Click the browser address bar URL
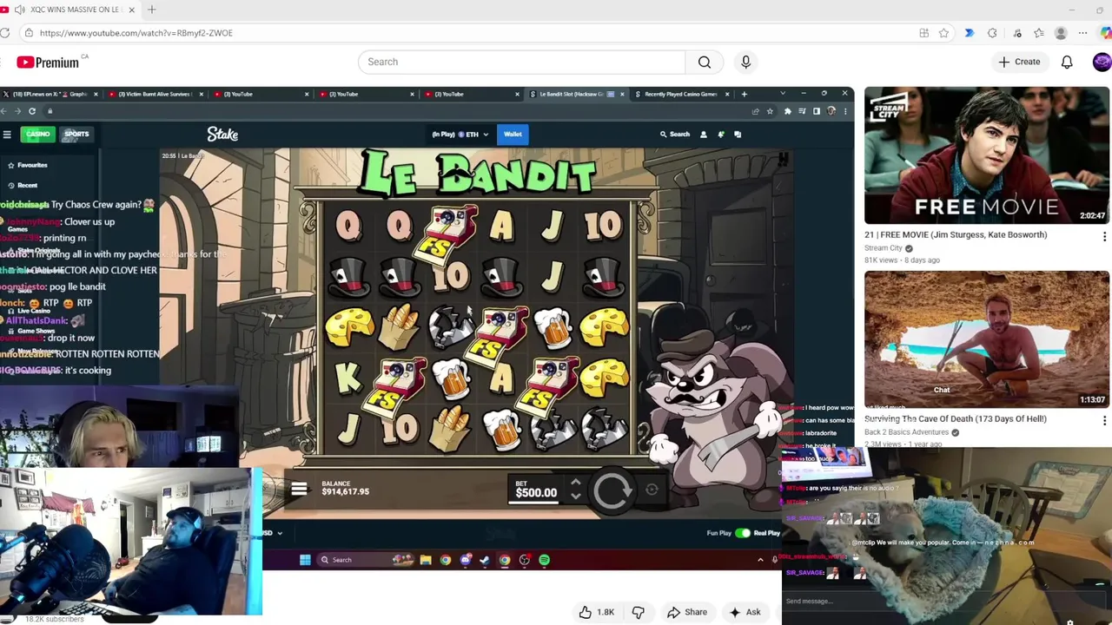This screenshot has height=625, width=1112. click(x=136, y=33)
